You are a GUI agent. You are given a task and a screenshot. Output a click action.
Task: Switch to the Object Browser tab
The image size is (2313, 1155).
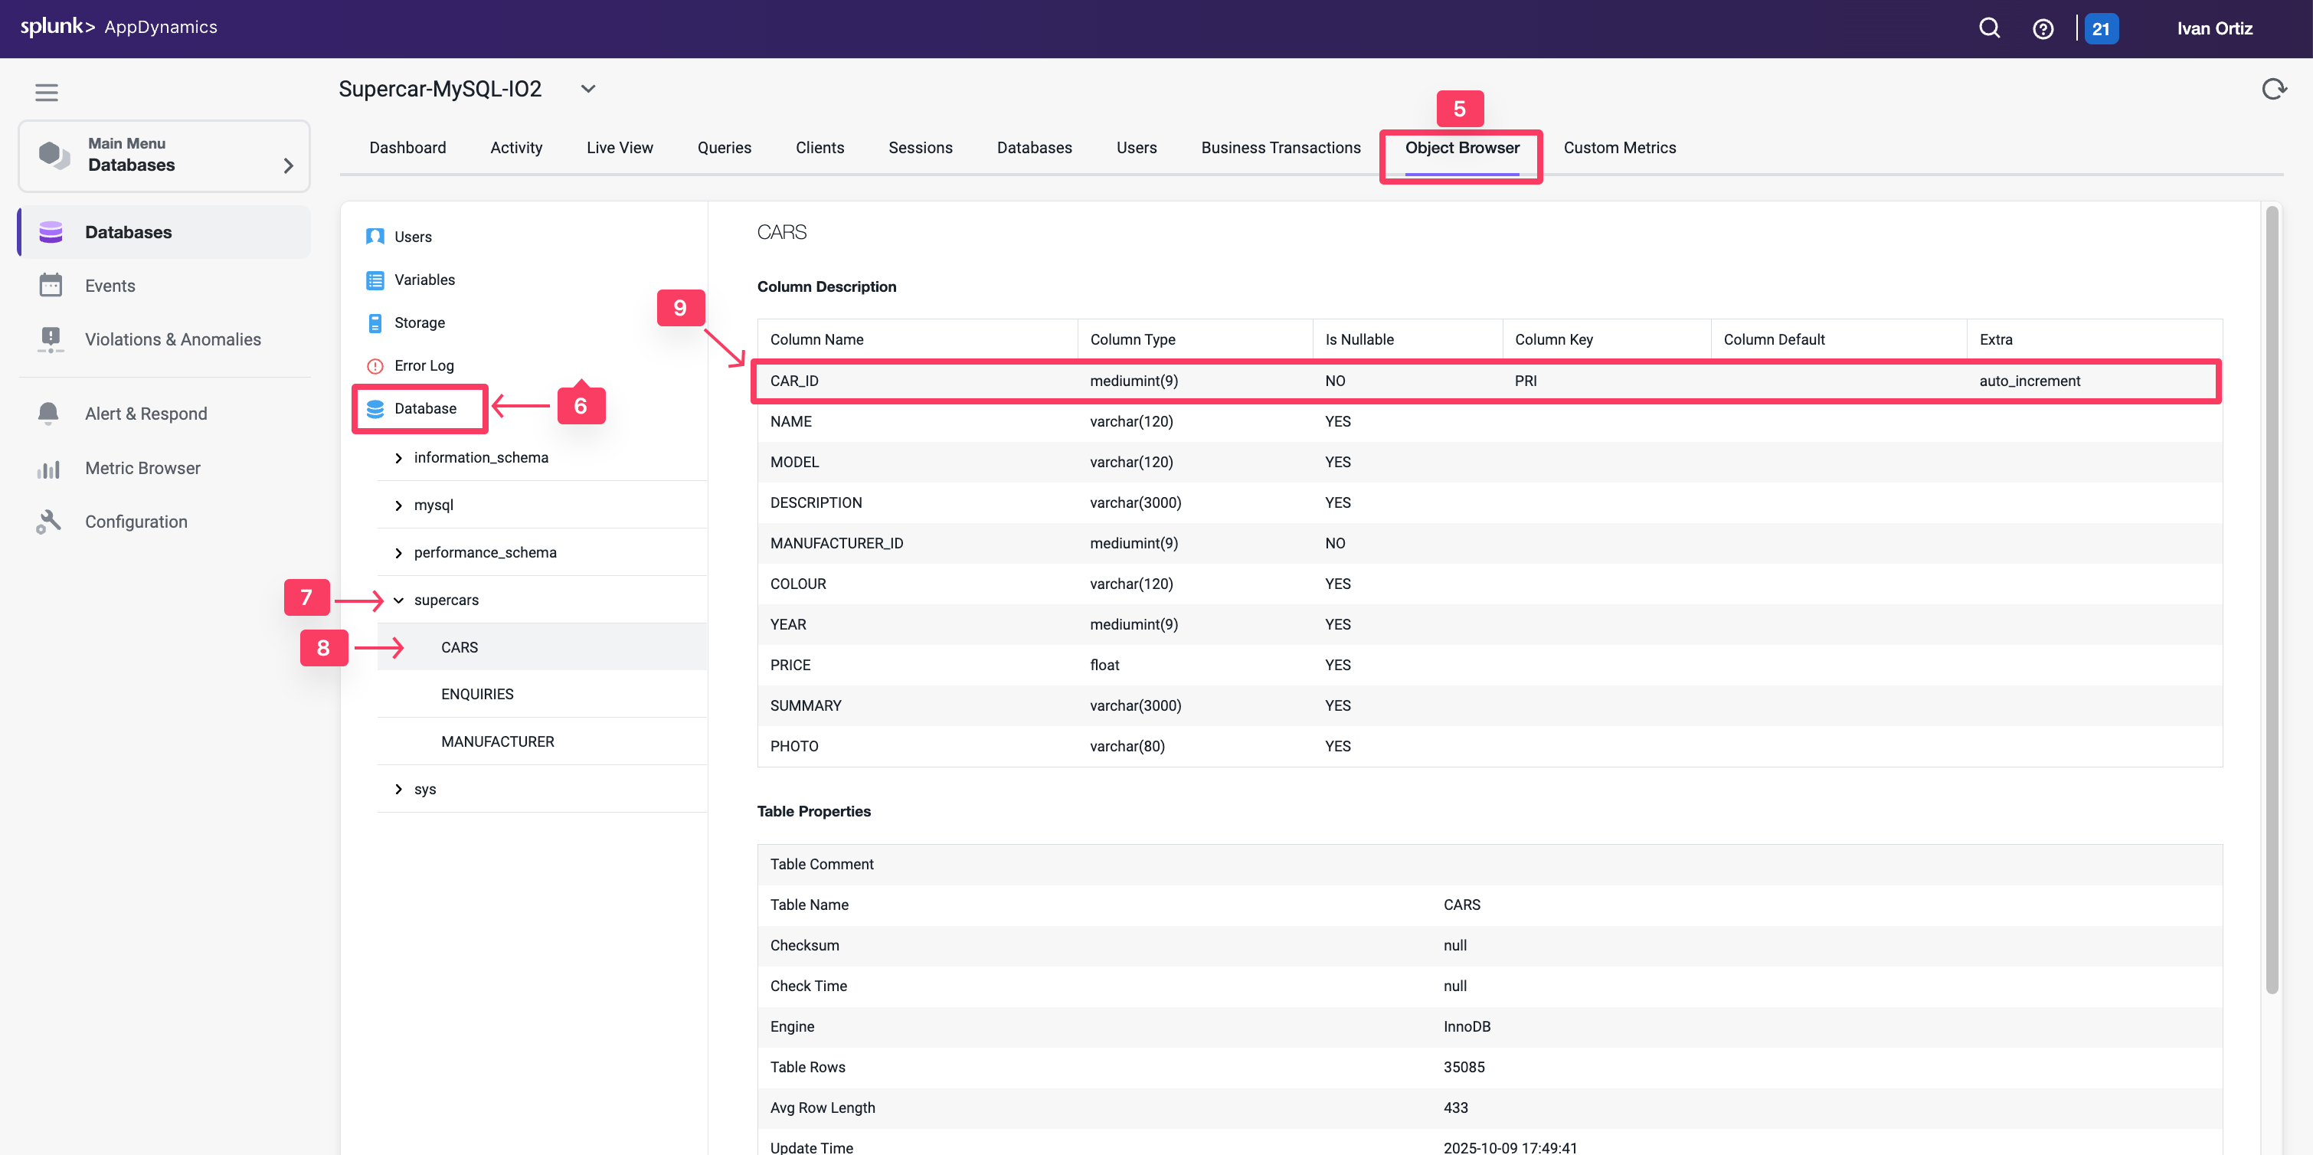(1459, 148)
